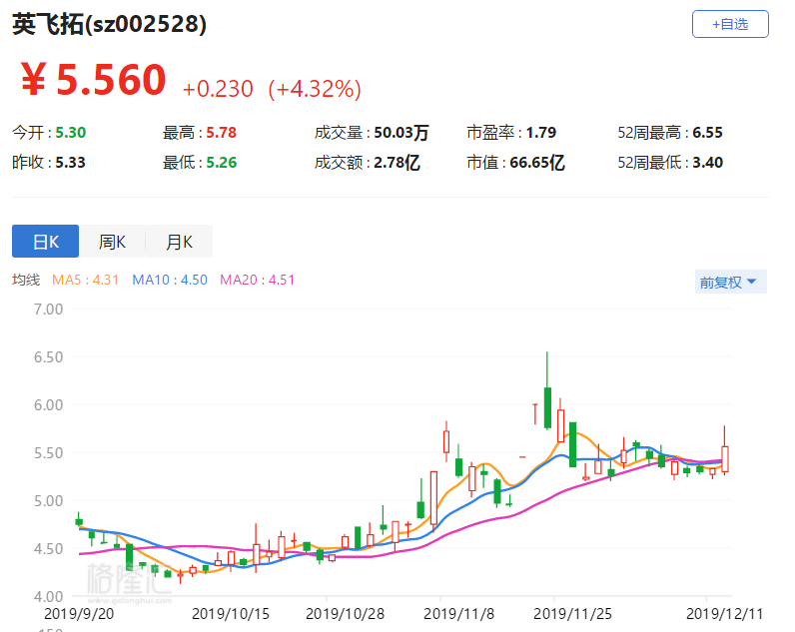Click the 今开 opening price 5.30
Image resolution: width=795 pixels, height=632 pixels.
(71, 132)
